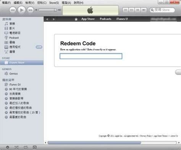The image size is (181, 150).
Task: Switch to song list view
Action: [126, 10]
